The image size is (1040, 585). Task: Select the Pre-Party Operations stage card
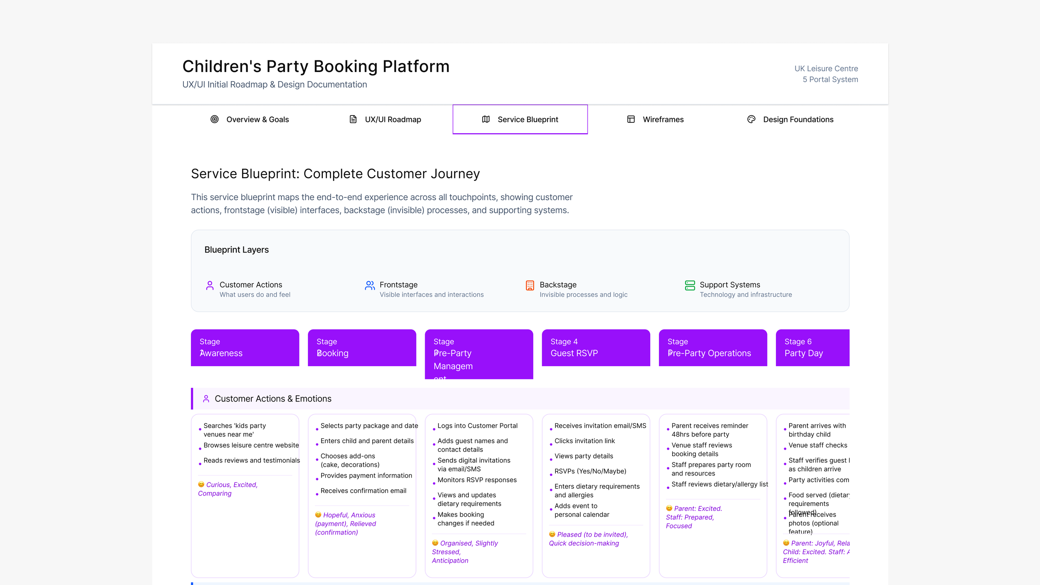point(713,348)
